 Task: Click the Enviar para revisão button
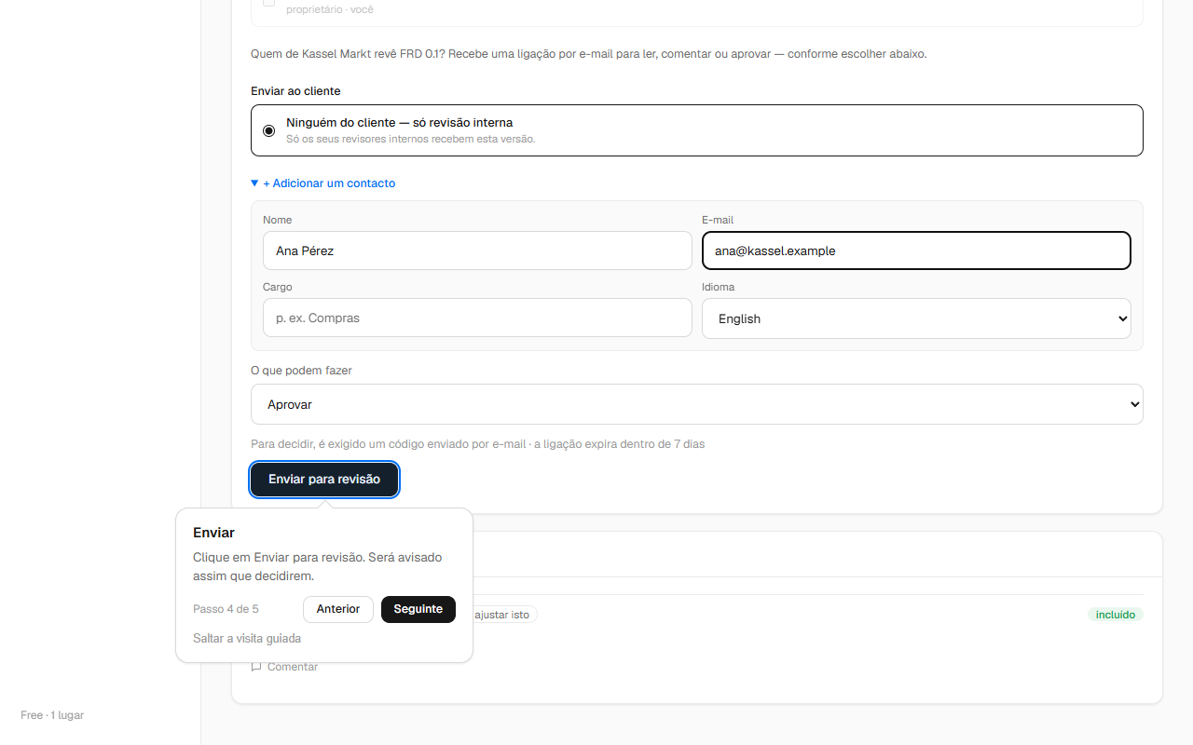(324, 480)
